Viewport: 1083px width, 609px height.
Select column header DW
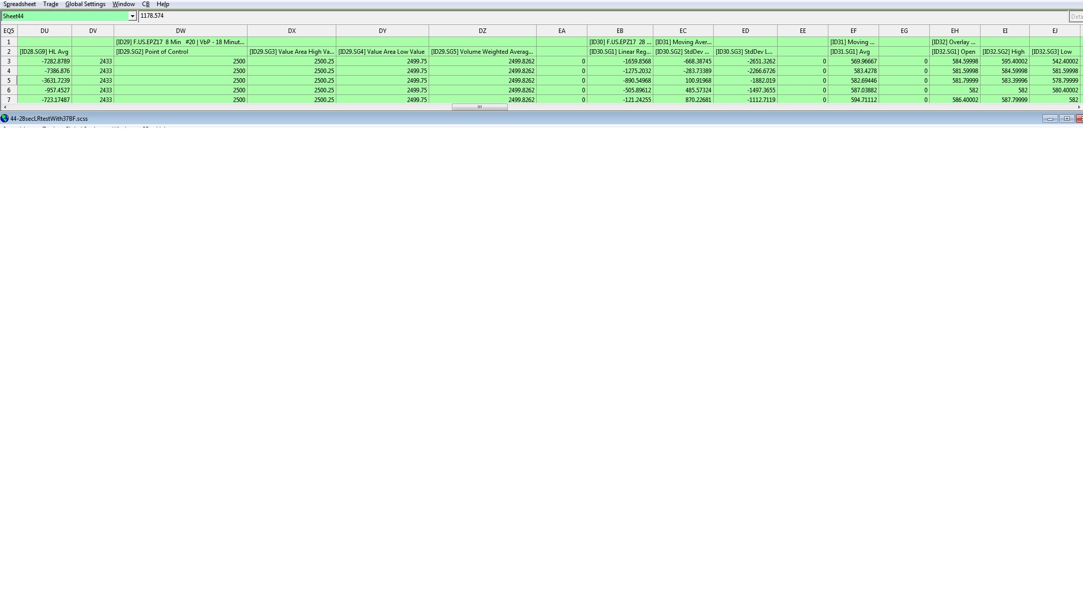pyautogui.click(x=181, y=31)
